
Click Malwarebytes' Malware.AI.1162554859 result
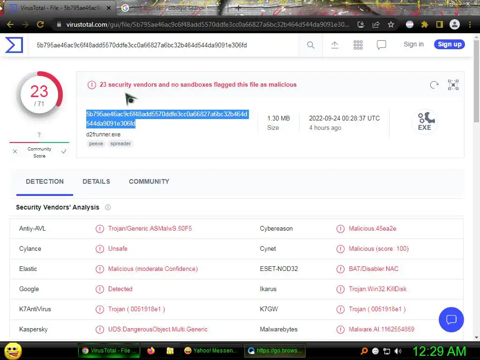pyautogui.click(x=382, y=330)
